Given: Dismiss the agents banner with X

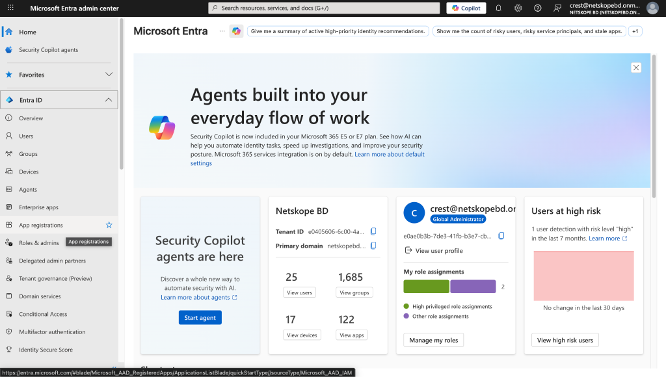Looking at the screenshot, I should (636, 68).
